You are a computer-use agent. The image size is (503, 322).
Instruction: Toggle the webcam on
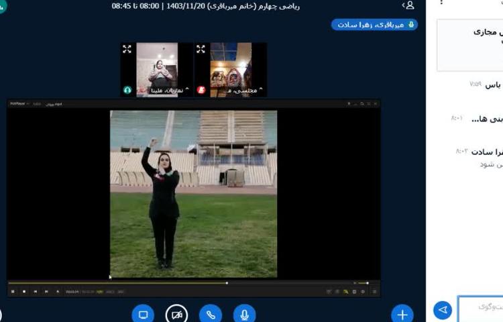coord(177,315)
